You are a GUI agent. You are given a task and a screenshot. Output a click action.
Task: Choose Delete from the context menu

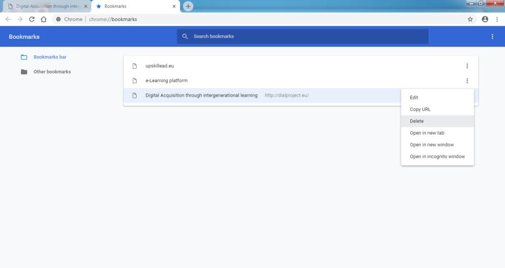[x=437, y=121]
